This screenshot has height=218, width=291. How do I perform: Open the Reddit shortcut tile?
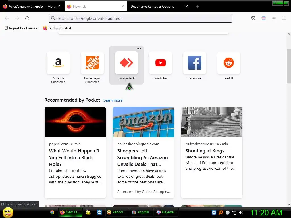(229, 63)
